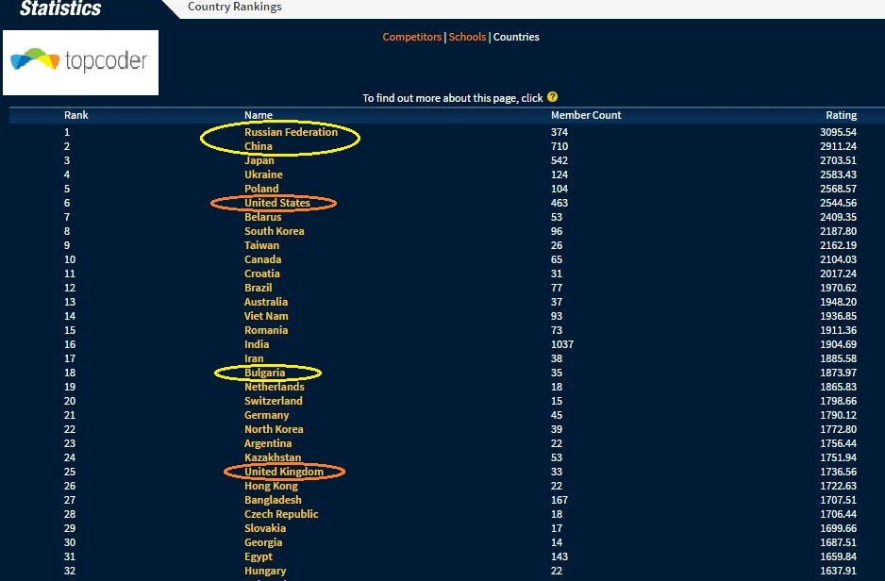Open the Argentina country link

coord(268,443)
